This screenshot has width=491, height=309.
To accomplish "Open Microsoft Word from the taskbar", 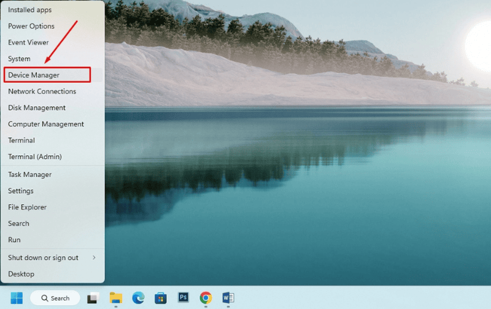I will pos(228,298).
